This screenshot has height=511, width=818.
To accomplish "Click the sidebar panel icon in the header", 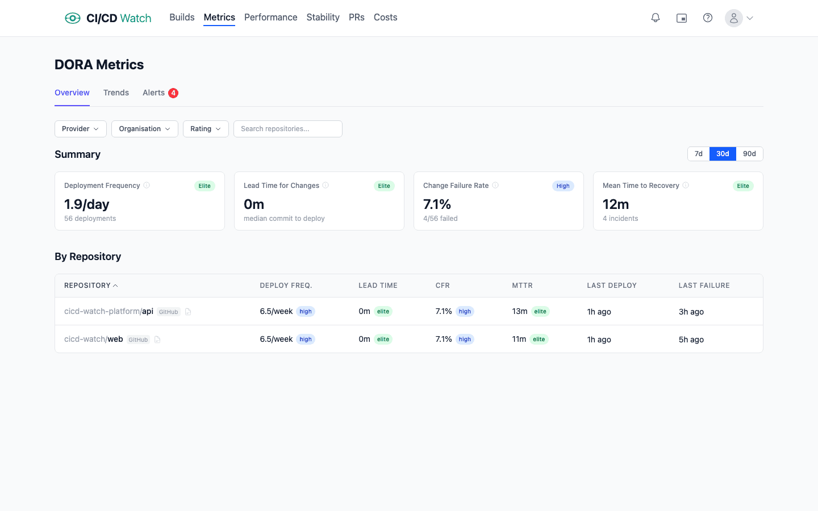I will pos(682,18).
